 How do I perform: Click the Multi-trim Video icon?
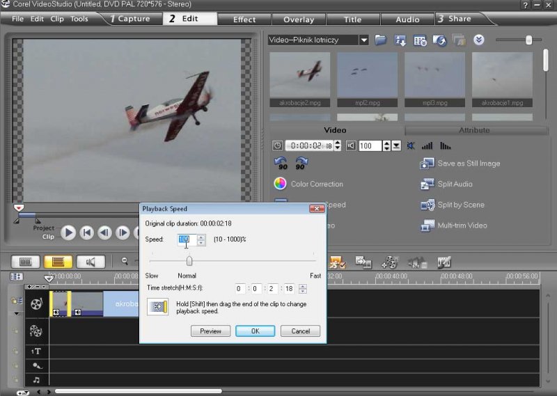(x=427, y=225)
